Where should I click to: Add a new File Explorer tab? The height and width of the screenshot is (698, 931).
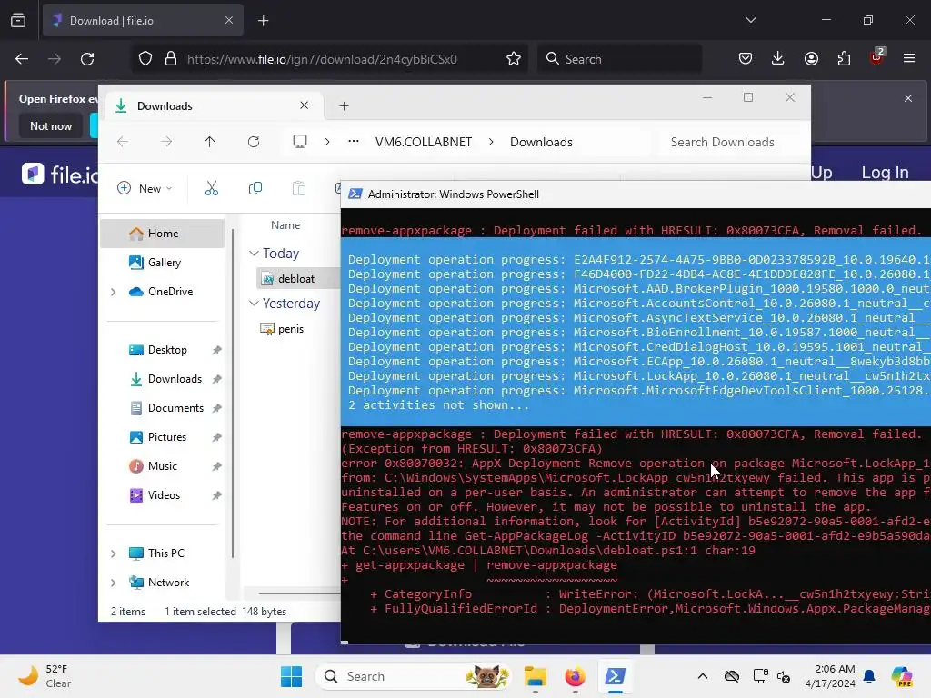(344, 105)
